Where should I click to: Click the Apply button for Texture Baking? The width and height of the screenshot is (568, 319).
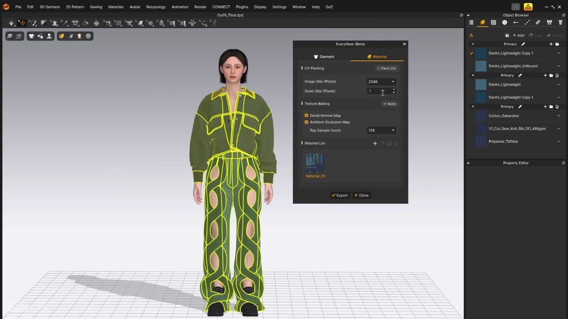(x=389, y=104)
